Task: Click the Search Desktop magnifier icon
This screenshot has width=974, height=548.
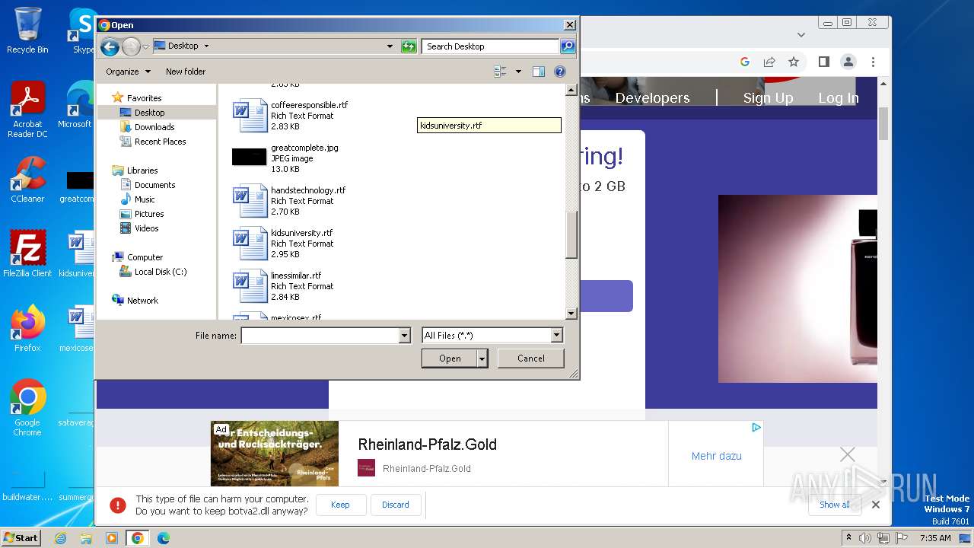Action: 568,46
